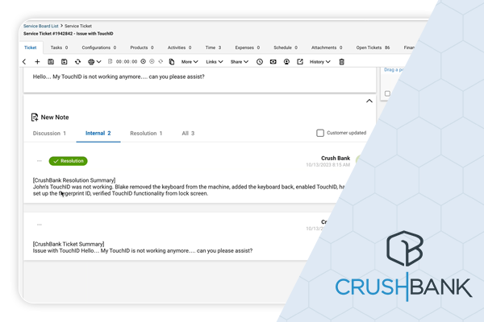Viewport: 484px width, 322px height.
Task: Show Discussion notes tab
Action: click(49, 133)
